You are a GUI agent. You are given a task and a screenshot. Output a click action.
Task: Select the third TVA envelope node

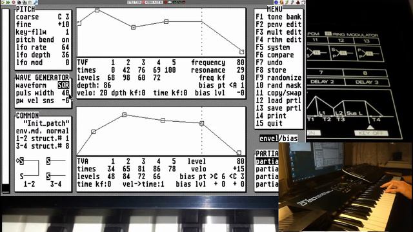pyautogui.click(x=163, y=121)
